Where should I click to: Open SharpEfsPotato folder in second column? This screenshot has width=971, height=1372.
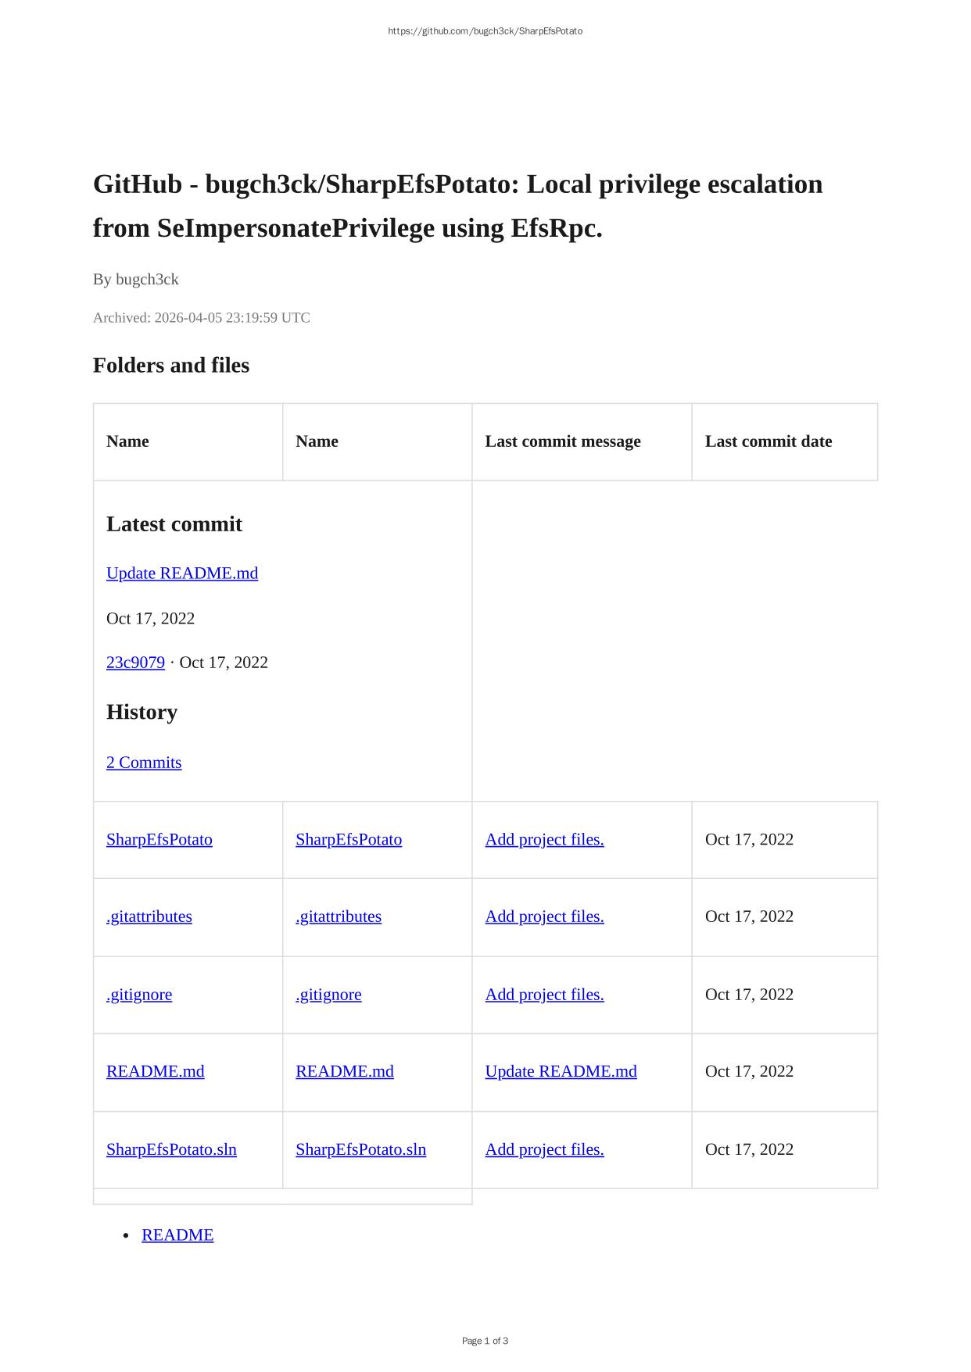coord(349,840)
